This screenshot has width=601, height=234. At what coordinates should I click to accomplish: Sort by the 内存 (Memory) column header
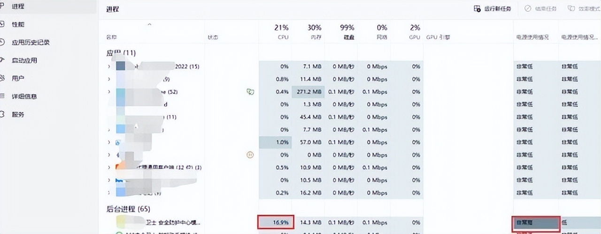pos(315,32)
